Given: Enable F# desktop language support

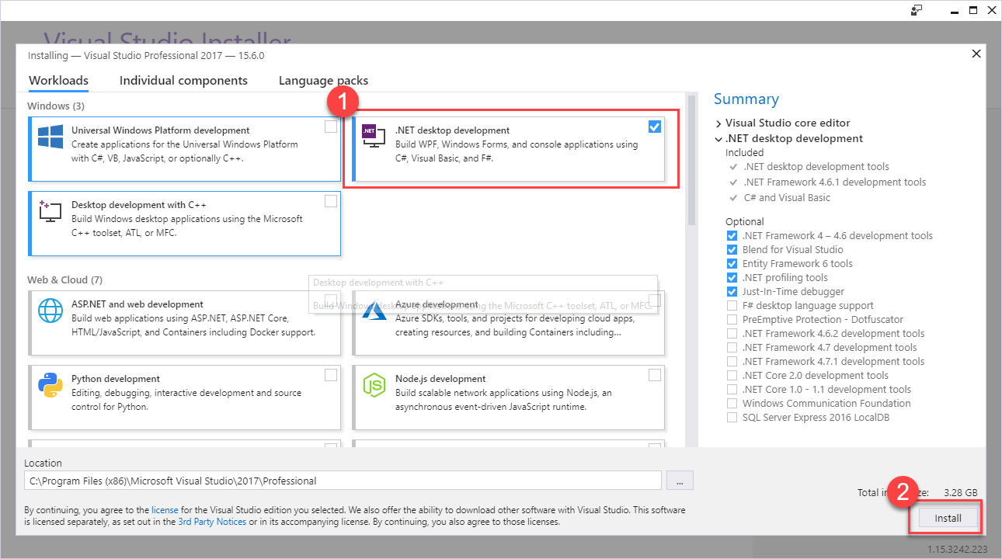Looking at the screenshot, I should (x=731, y=305).
